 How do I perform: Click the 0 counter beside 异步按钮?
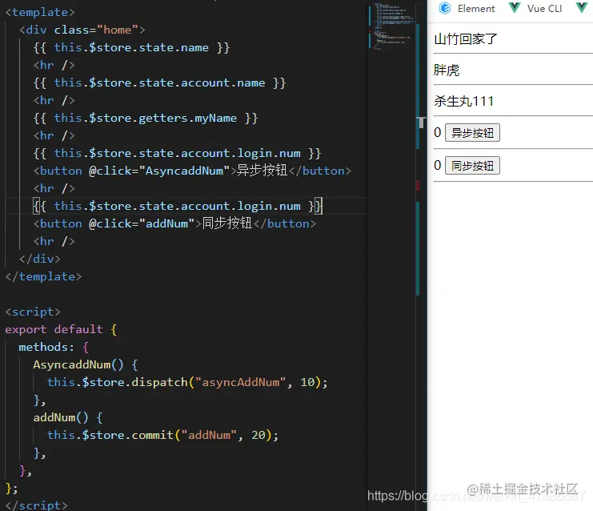click(438, 132)
